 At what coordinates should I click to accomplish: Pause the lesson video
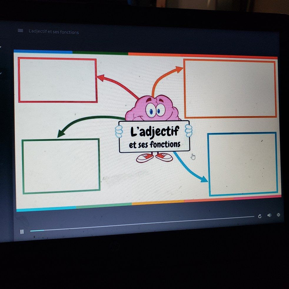click(22, 232)
